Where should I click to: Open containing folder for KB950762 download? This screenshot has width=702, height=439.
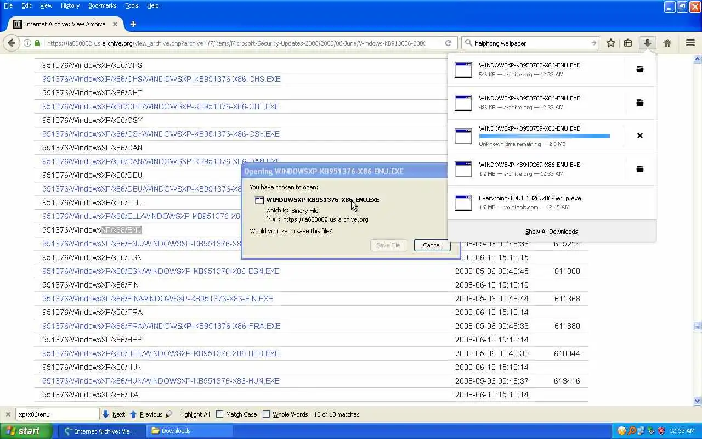(x=639, y=69)
